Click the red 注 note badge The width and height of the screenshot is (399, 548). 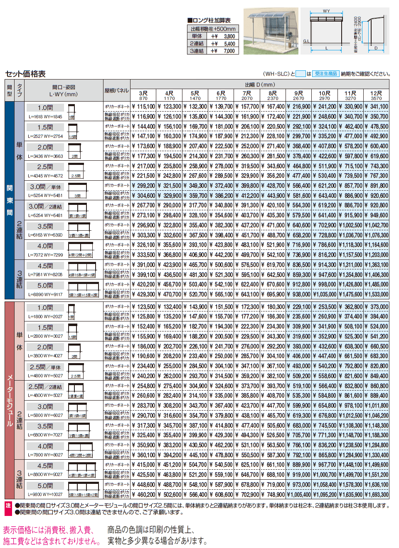(x=8, y=506)
